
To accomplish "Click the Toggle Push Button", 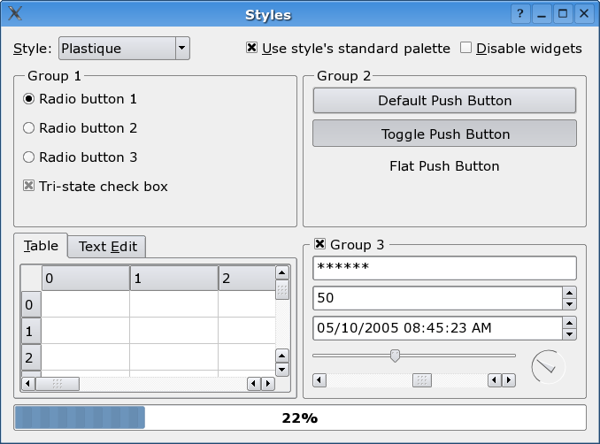I will point(444,134).
